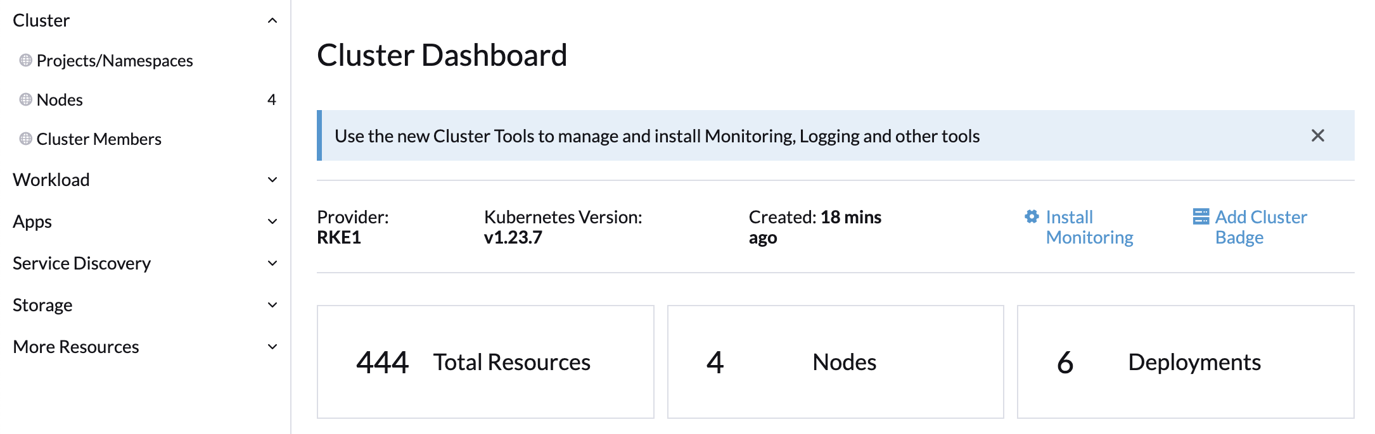Collapse the Cluster section chevron
Viewport: 1375px width, 434px height.
272,20
